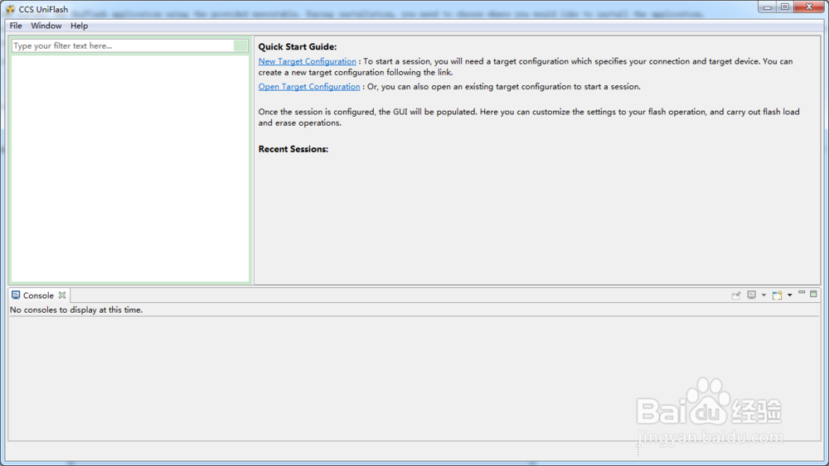Click 'Quick Start Guide:' heading

click(297, 47)
